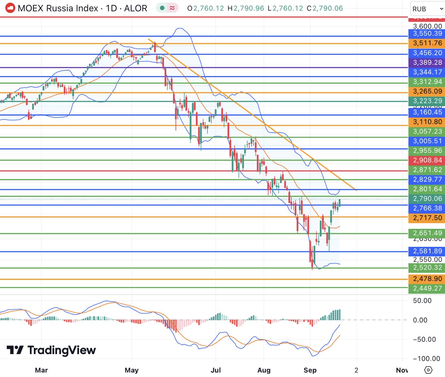Click the 2,871.62 green price label
This screenshot has height=377, width=445.
426,170
